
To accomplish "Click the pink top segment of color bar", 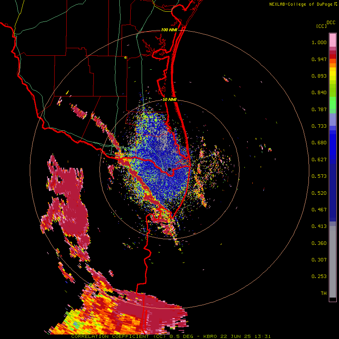I will pyautogui.click(x=333, y=40).
